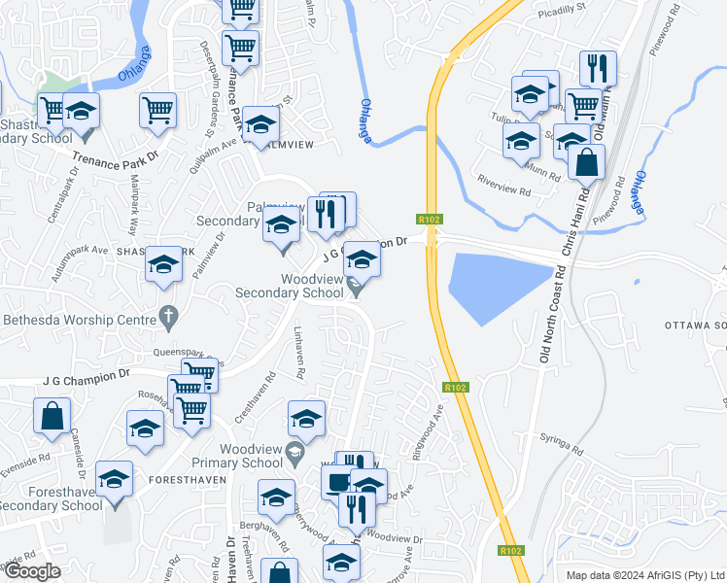The image size is (727, 583).
Task: Click the Google logo link
Action: pyautogui.click(x=32, y=572)
